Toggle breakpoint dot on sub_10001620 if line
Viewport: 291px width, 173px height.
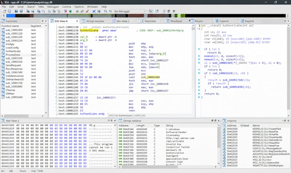point(199,73)
